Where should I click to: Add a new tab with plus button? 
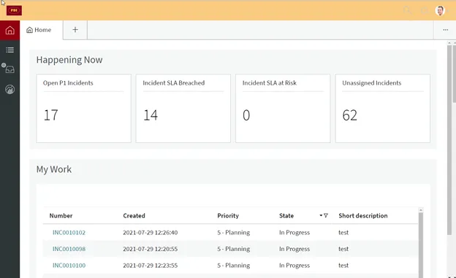75,30
